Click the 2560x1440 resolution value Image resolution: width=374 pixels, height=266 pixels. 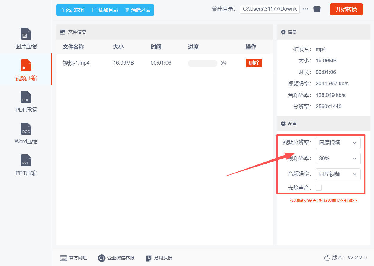coord(329,107)
